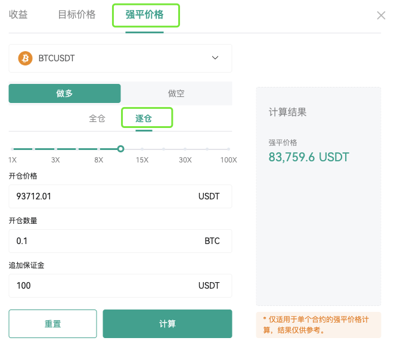Image resolution: width=394 pixels, height=347 pixels.
Task: Switch to the 收益 tab
Action: [x=18, y=14]
